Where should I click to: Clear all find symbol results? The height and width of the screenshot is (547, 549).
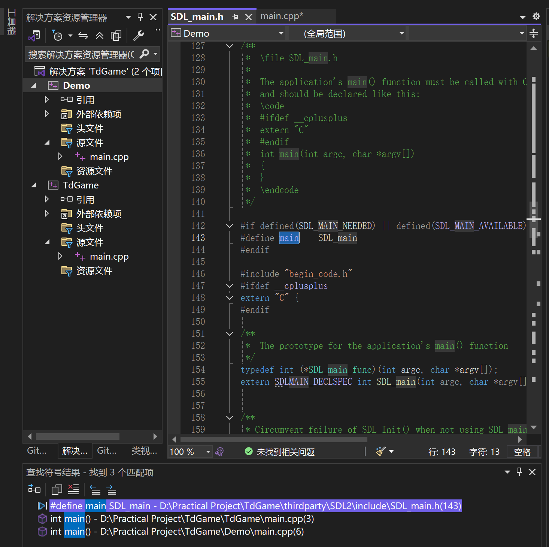[x=73, y=489]
